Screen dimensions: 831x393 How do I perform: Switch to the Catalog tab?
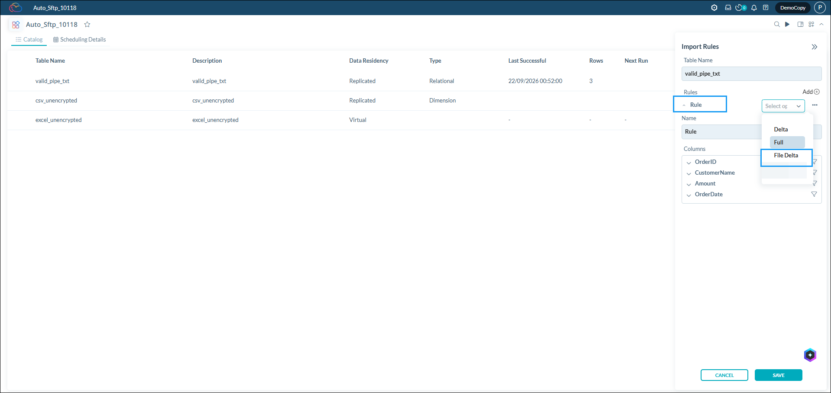point(29,39)
